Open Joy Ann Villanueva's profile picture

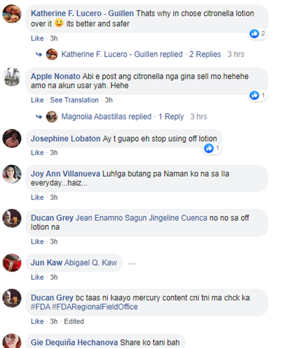(x=12, y=174)
